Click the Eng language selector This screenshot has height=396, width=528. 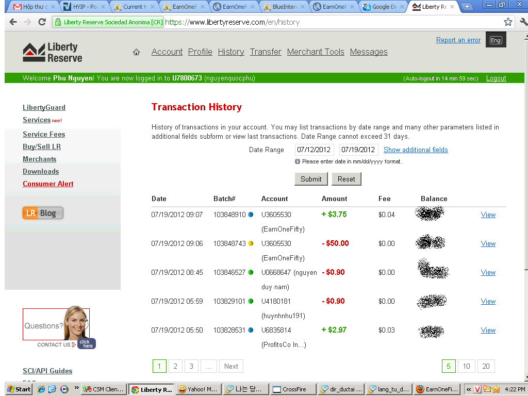pos(496,40)
